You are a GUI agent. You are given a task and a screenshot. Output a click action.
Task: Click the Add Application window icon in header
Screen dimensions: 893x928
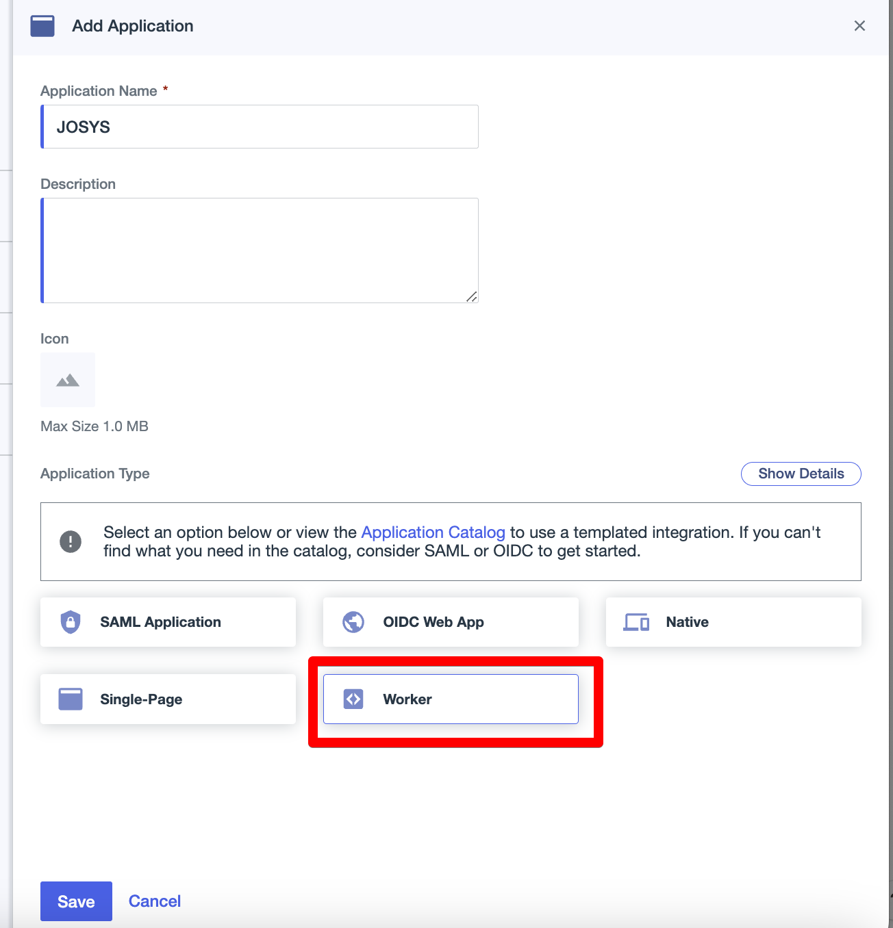pyautogui.click(x=42, y=26)
